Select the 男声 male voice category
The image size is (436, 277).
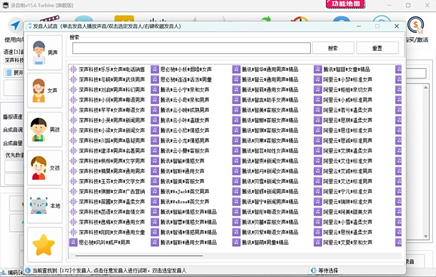44,52
